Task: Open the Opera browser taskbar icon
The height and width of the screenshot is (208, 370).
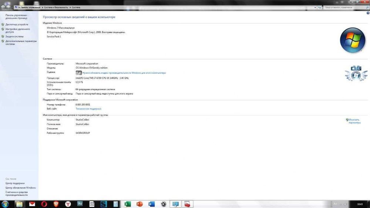Action: click(44, 204)
